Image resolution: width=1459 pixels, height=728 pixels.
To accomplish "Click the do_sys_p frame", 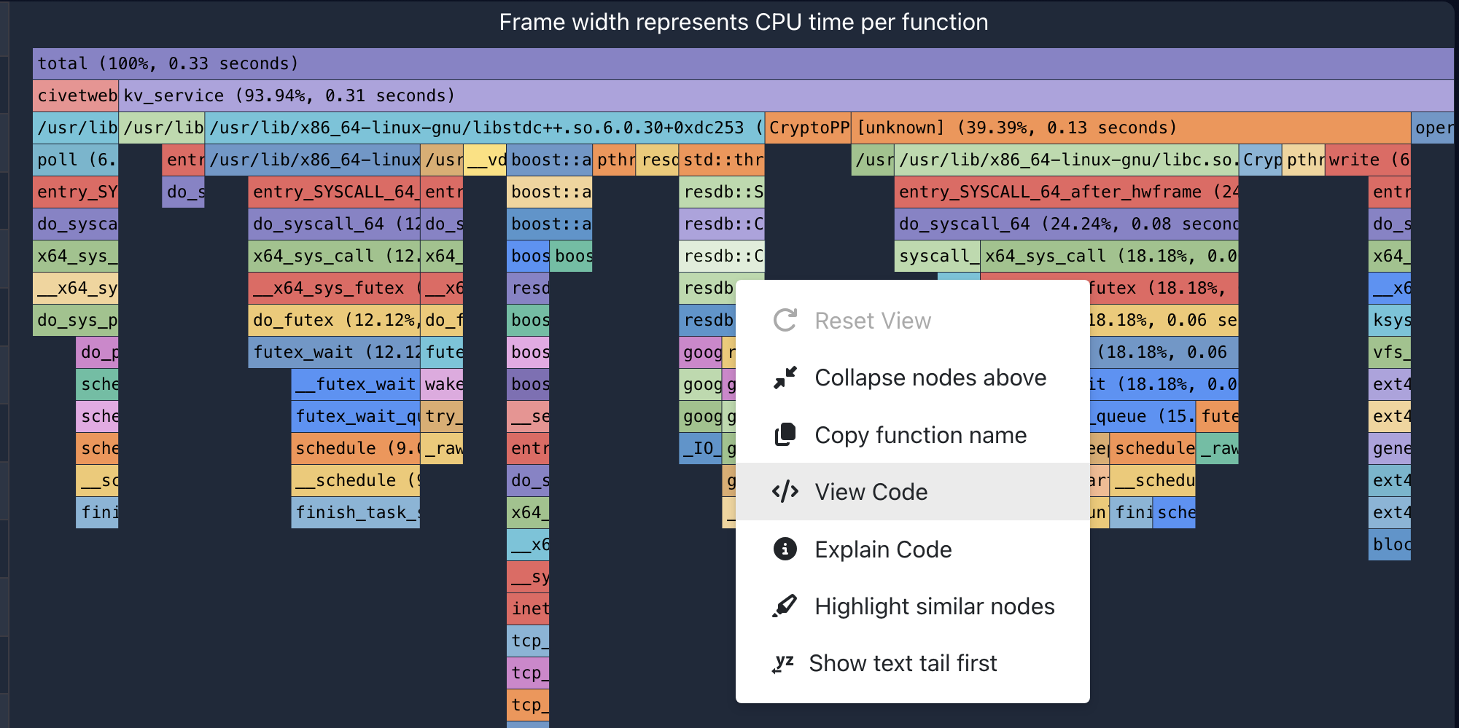I will pyautogui.click(x=76, y=320).
